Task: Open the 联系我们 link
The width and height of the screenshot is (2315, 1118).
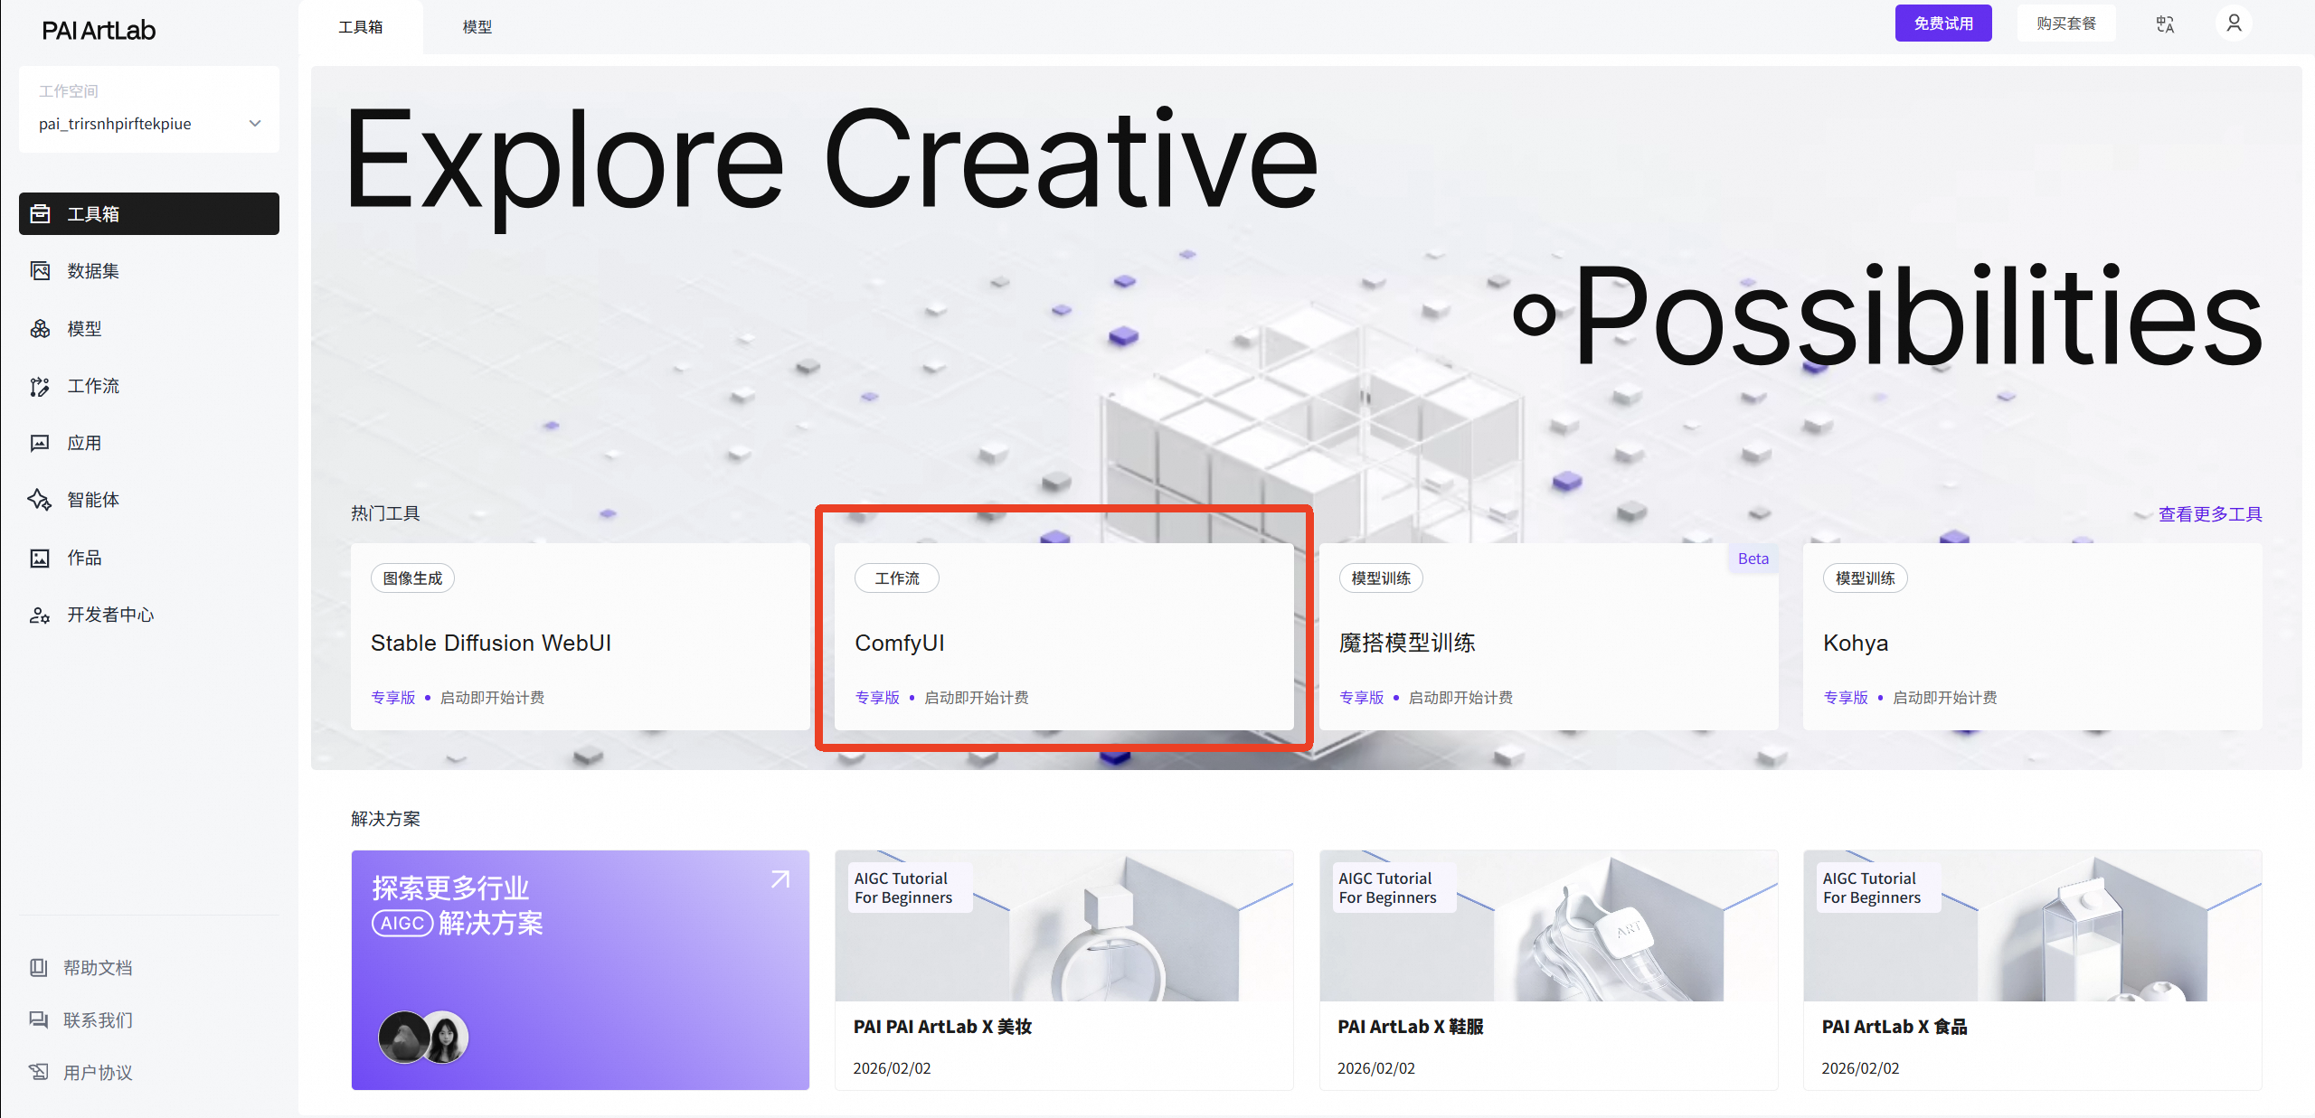Action: (x=98, y=1020)
